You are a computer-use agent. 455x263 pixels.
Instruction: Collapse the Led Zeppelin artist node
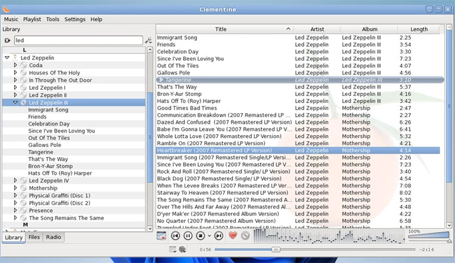tap(7, 58)
